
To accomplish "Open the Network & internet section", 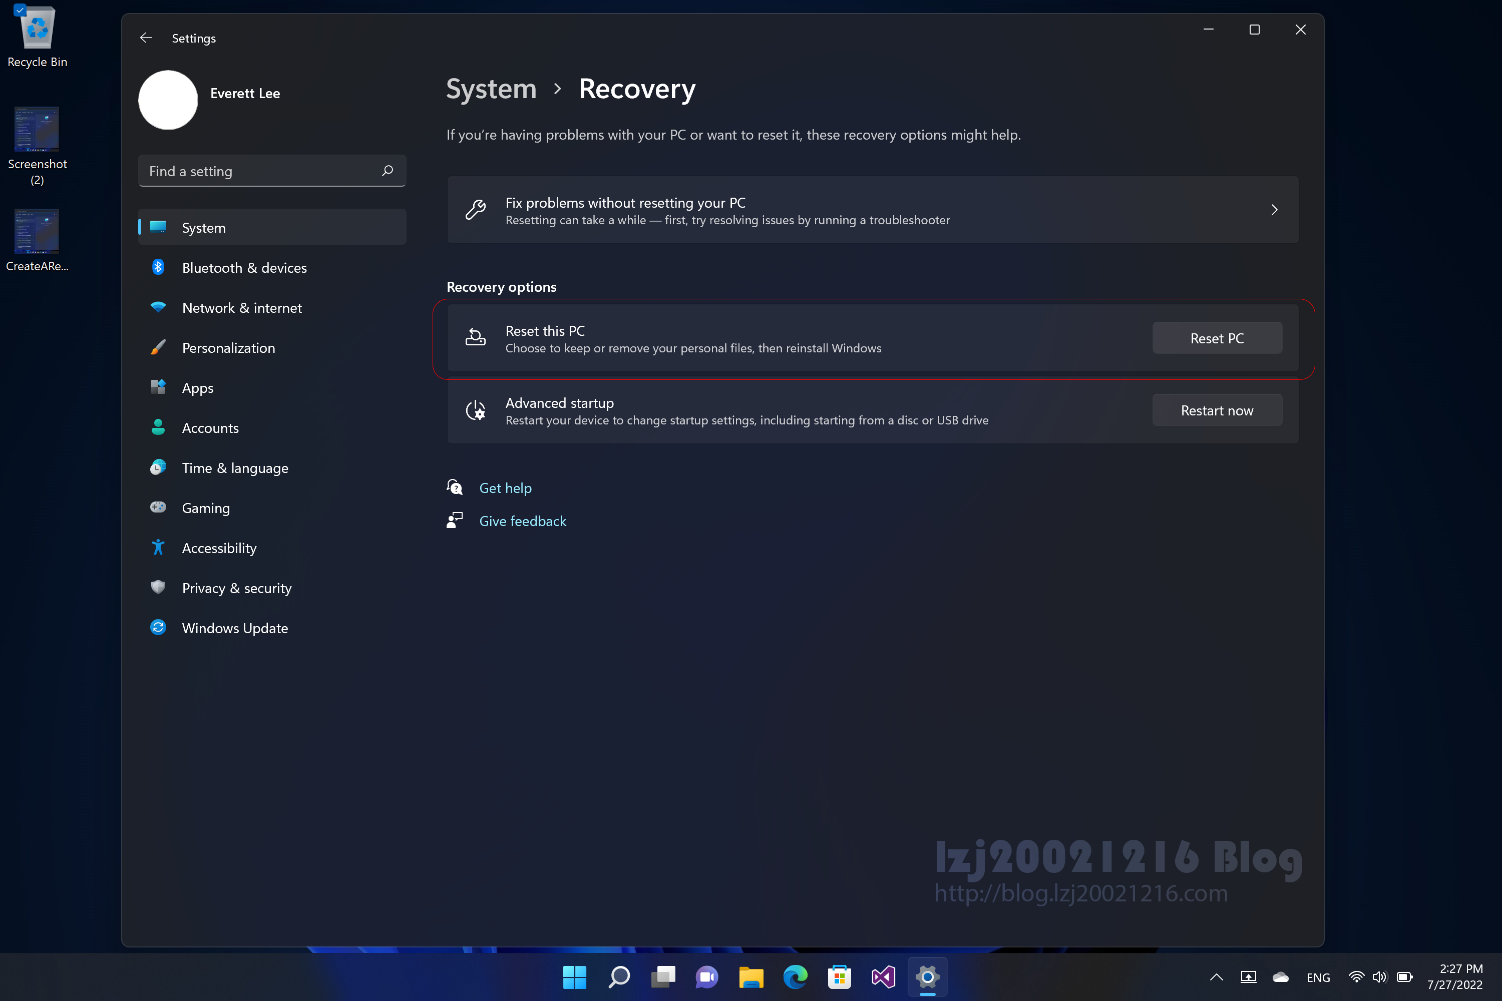I will pos(241,308).
